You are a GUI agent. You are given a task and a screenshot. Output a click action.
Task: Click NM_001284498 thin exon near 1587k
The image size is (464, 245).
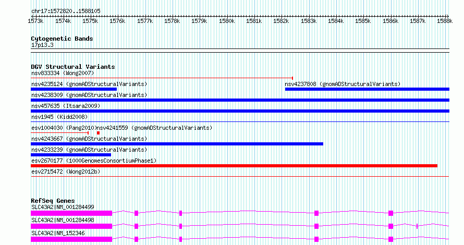[417, 226]
